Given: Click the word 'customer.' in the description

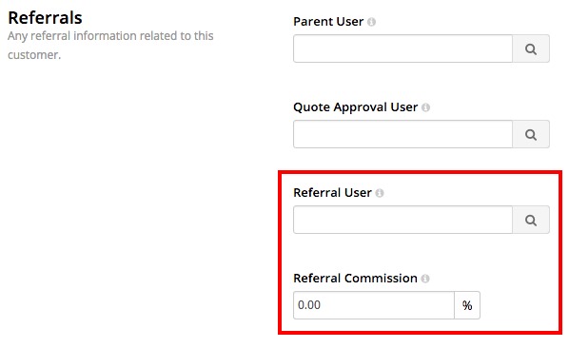Looking at the screenshot, I should (34, 55).
